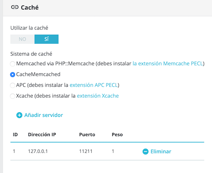The width and height of the screenshot is (212, 173).
Task: Switch Utilizar la caché to NO
Action: [22, 39]
